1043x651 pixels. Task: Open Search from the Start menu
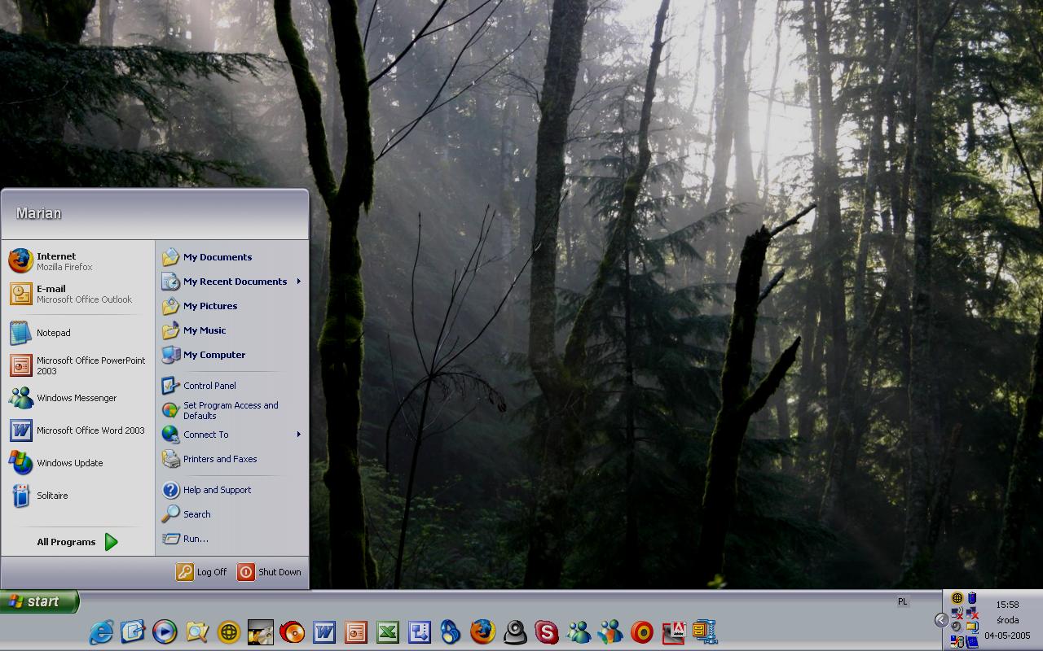[231, 514]
